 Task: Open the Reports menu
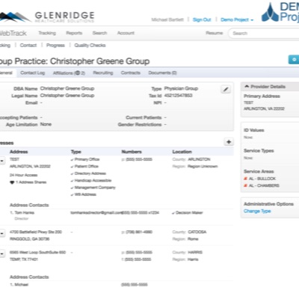coord(74,33)
